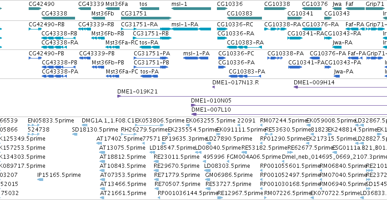The width and height of the screenshot is (387, 200).
Task: Click the Faf gene label
Action: click(x=349, y=4)
